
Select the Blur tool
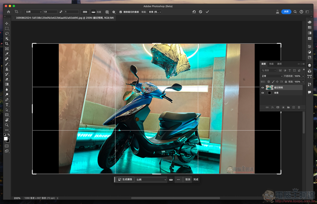(7, 90)
